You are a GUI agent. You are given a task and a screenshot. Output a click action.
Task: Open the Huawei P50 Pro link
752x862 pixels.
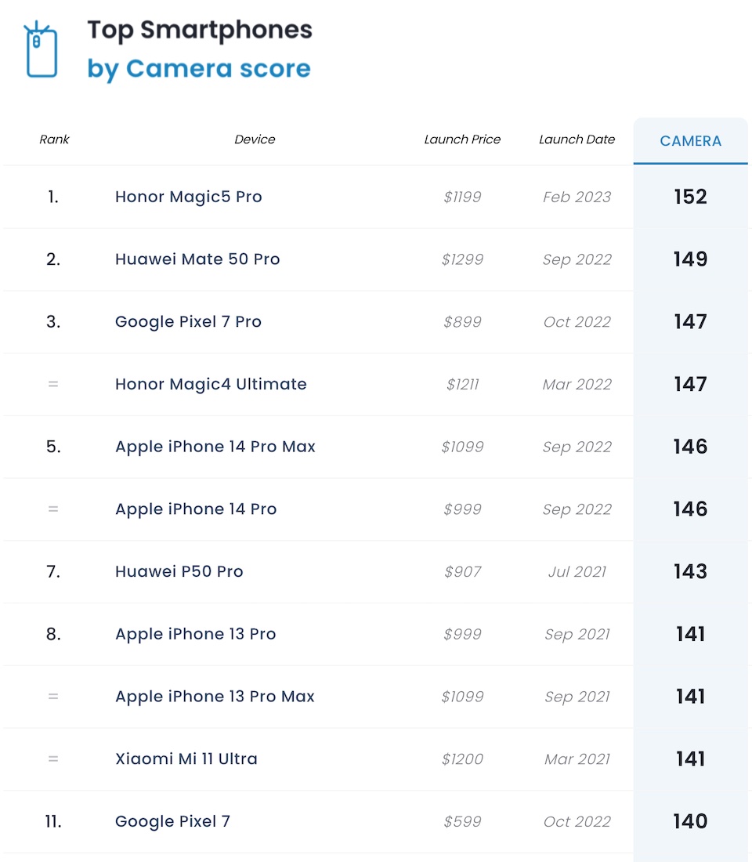point(179,571)
